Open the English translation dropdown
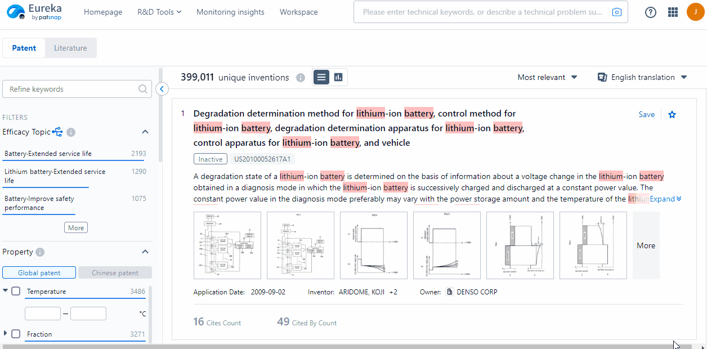This screenshot has width=707, height=349. [x=642, y=77]
